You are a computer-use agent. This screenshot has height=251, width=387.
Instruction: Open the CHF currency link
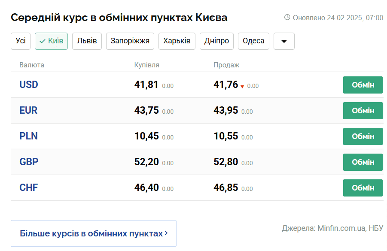click(x=29, y=187)
